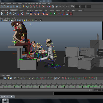Click the skeleton figure shelf icon
Viewport: 103px width, 103px height.
click(27, 14)
